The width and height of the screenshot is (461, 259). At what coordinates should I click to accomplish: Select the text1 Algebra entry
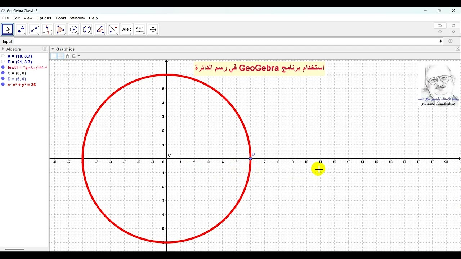pyautogui.click(x=27, y=67)
